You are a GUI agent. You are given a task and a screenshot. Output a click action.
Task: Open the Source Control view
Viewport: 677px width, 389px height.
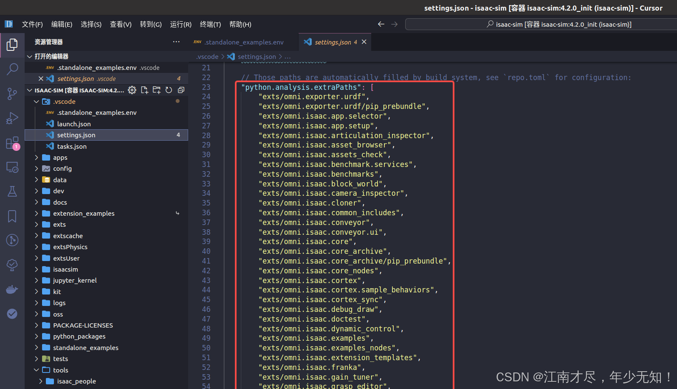(x=12, y=94)
